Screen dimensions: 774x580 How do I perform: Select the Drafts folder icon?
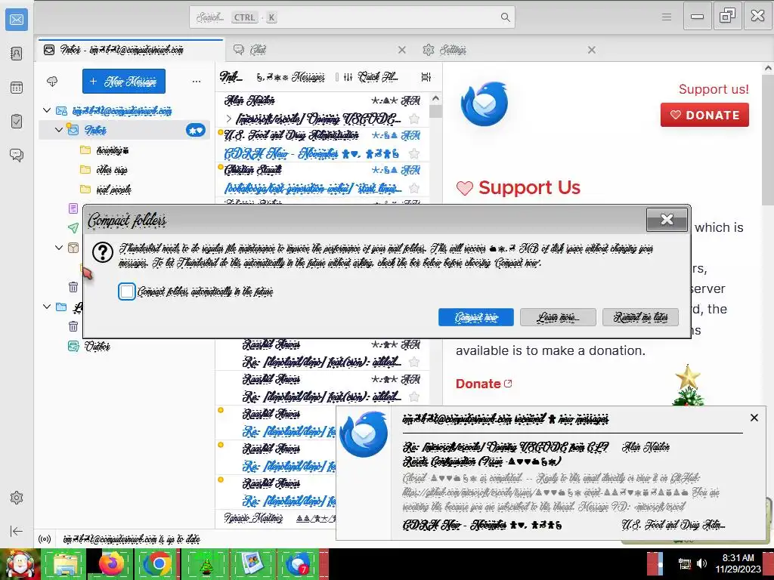click(x=73, y=208)
